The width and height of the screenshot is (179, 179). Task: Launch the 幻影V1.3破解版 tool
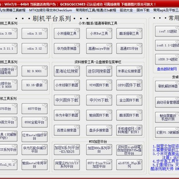point(167,132)
